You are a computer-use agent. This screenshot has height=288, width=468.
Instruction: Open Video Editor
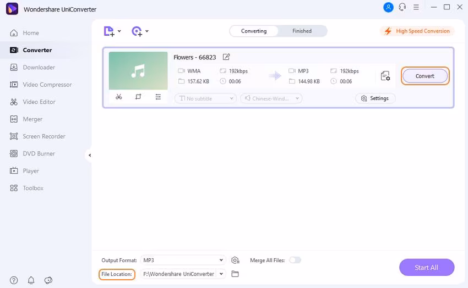[32, 102]
